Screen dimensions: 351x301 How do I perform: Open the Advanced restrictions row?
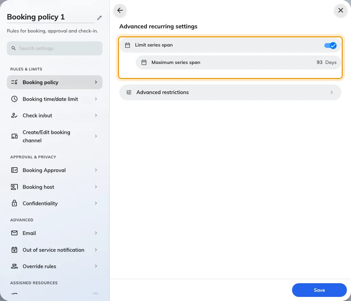point(230,92)
